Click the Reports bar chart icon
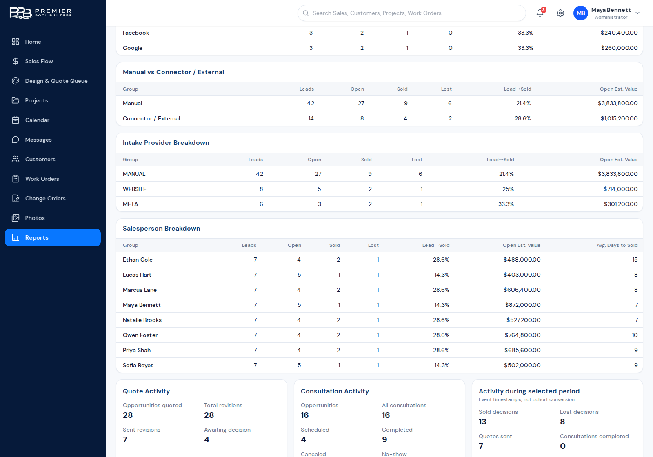The image size is (653, 457). point(16,237)
